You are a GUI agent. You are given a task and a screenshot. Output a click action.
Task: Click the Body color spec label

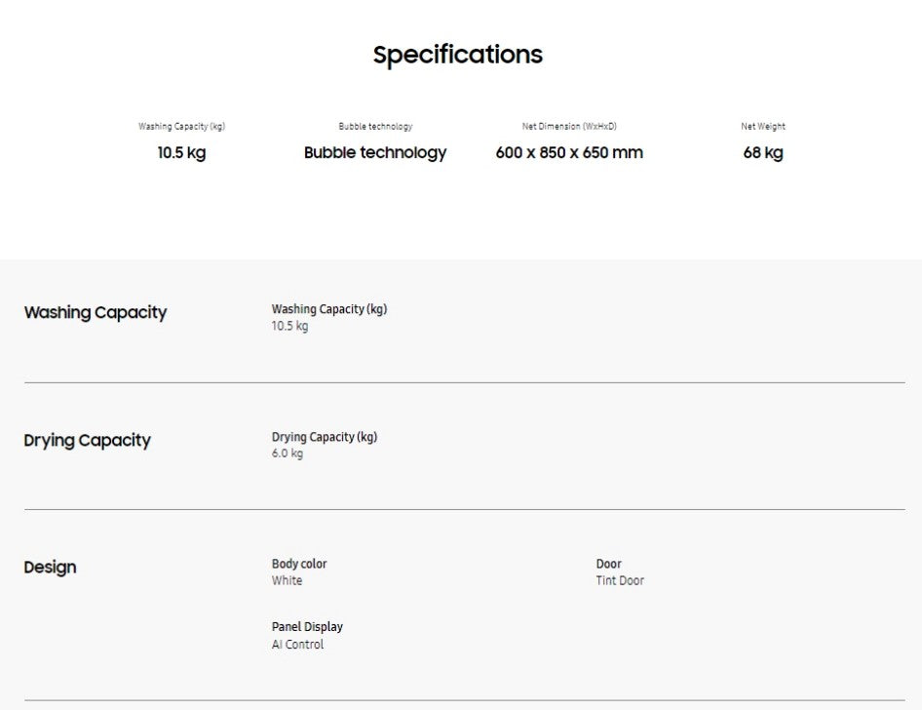pos(299,564)
